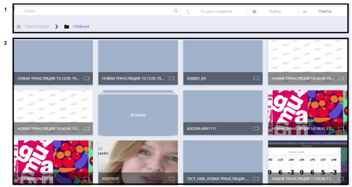Screen dimensions: 352x187
Task: Go to ТРАНСЛЯЦИИ breadcrumb
Action: [x=37, y=27]
